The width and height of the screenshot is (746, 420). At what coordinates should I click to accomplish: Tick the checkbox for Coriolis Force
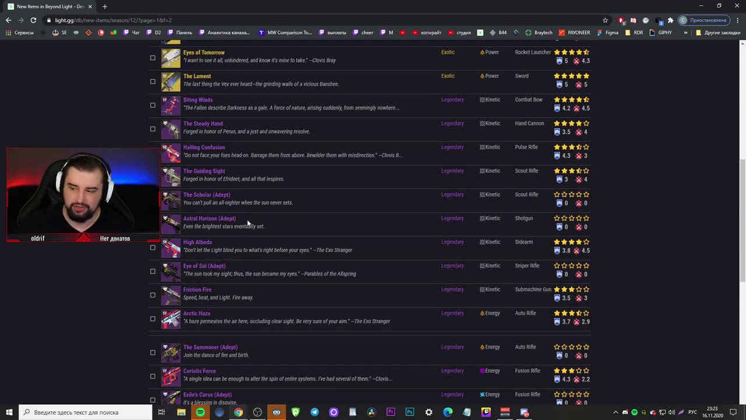coord(153,376)
